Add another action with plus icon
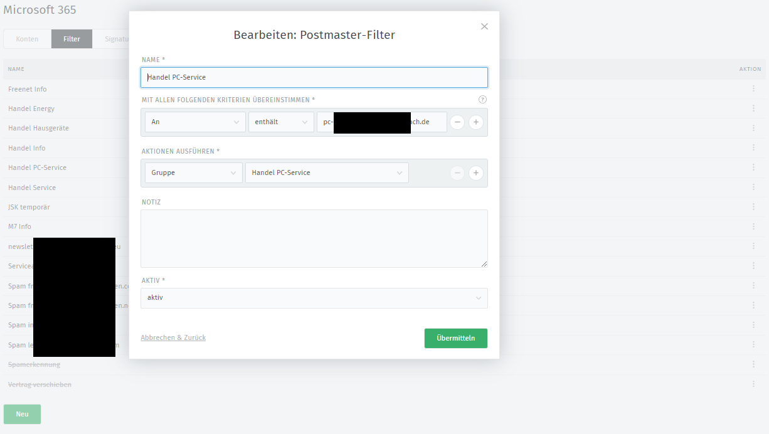The width and height of the screenshot is (769, 434). point(476,172)
